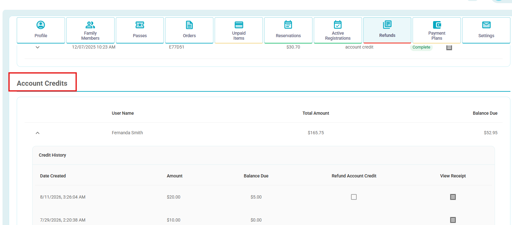Open the Orders tab
The height and width of the screenshot is (225, 512).
189,30
